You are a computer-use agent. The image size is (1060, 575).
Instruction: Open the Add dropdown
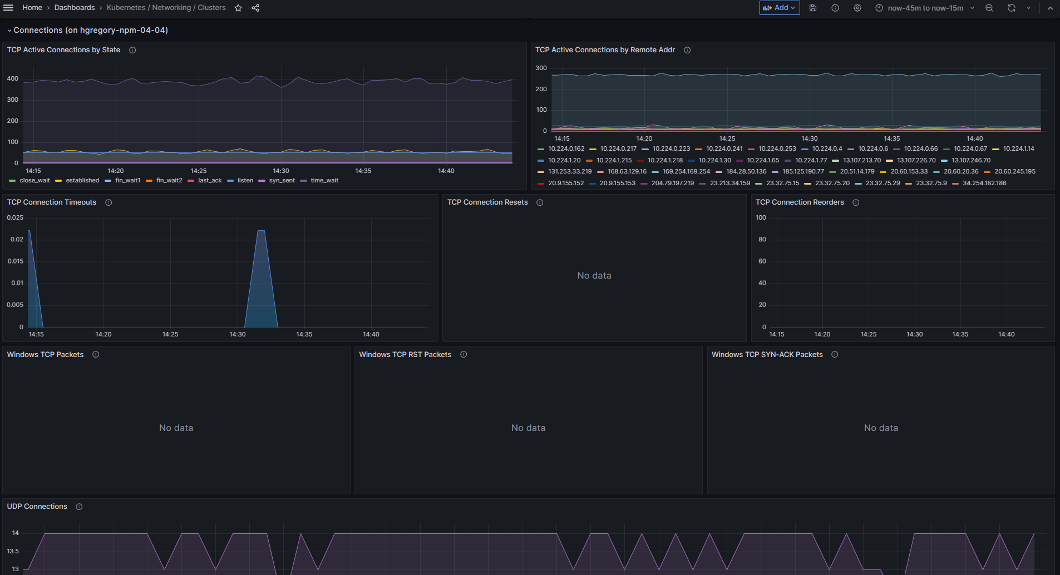[779, 8]
